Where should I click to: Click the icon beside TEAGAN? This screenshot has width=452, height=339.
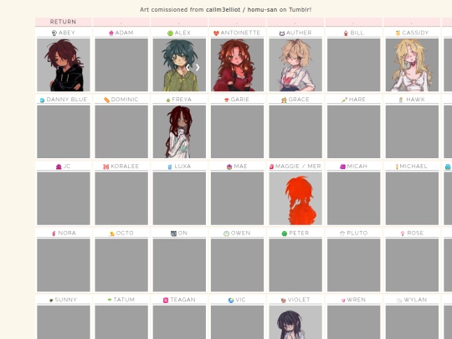(x=166, y=300)
